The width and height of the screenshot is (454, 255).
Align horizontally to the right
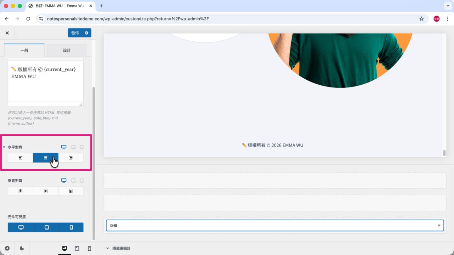71,158
